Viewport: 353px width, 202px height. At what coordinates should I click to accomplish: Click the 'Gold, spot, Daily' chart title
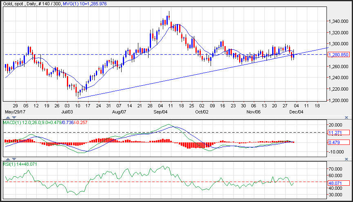click(19, 4)
